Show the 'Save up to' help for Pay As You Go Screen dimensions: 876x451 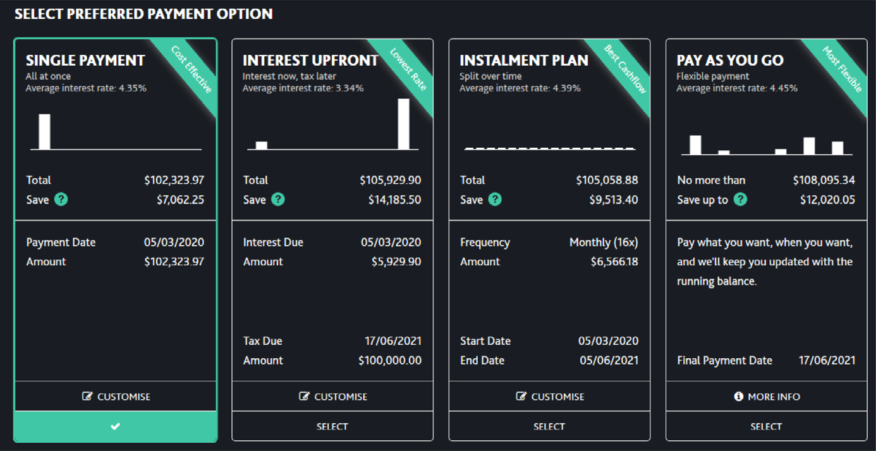pos(740,200)
